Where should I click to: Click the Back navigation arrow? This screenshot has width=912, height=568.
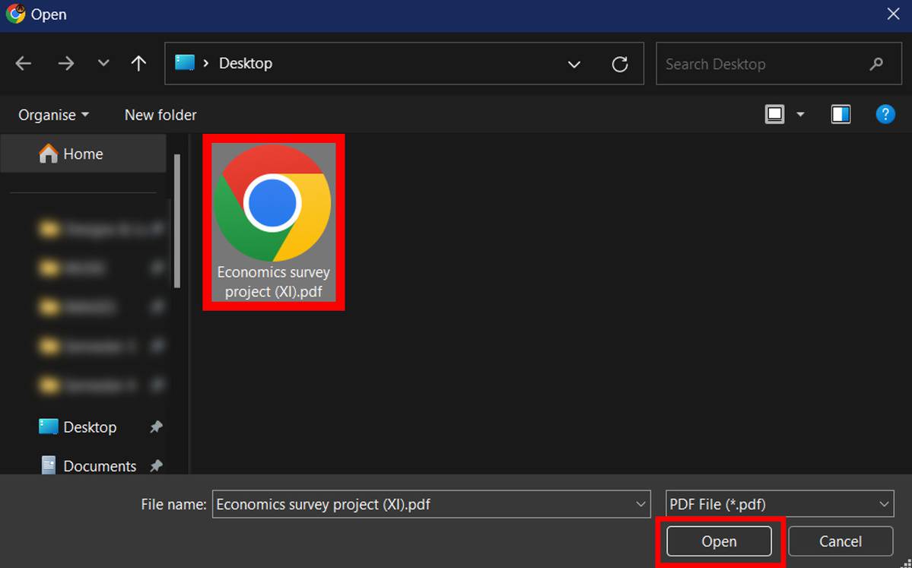click(x=24, y=64)
